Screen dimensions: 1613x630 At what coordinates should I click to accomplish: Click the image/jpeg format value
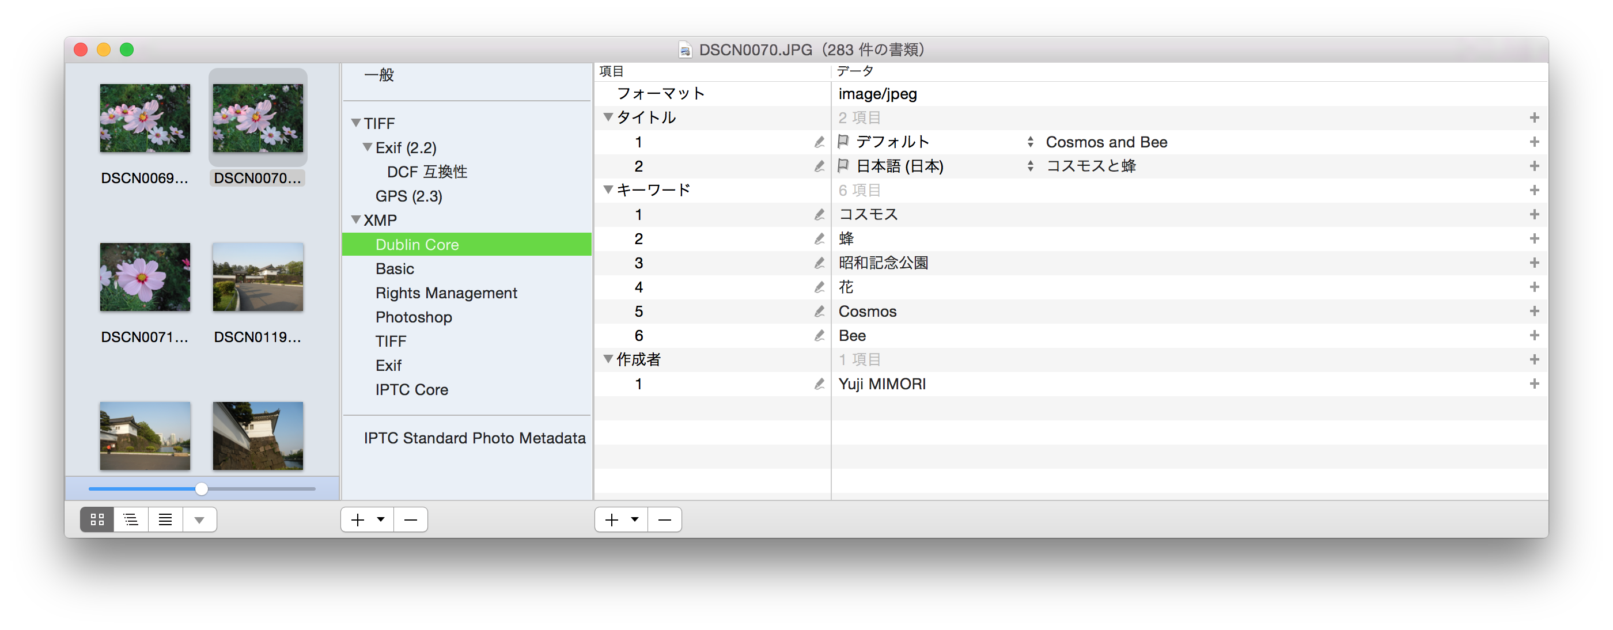click(877, 94)
